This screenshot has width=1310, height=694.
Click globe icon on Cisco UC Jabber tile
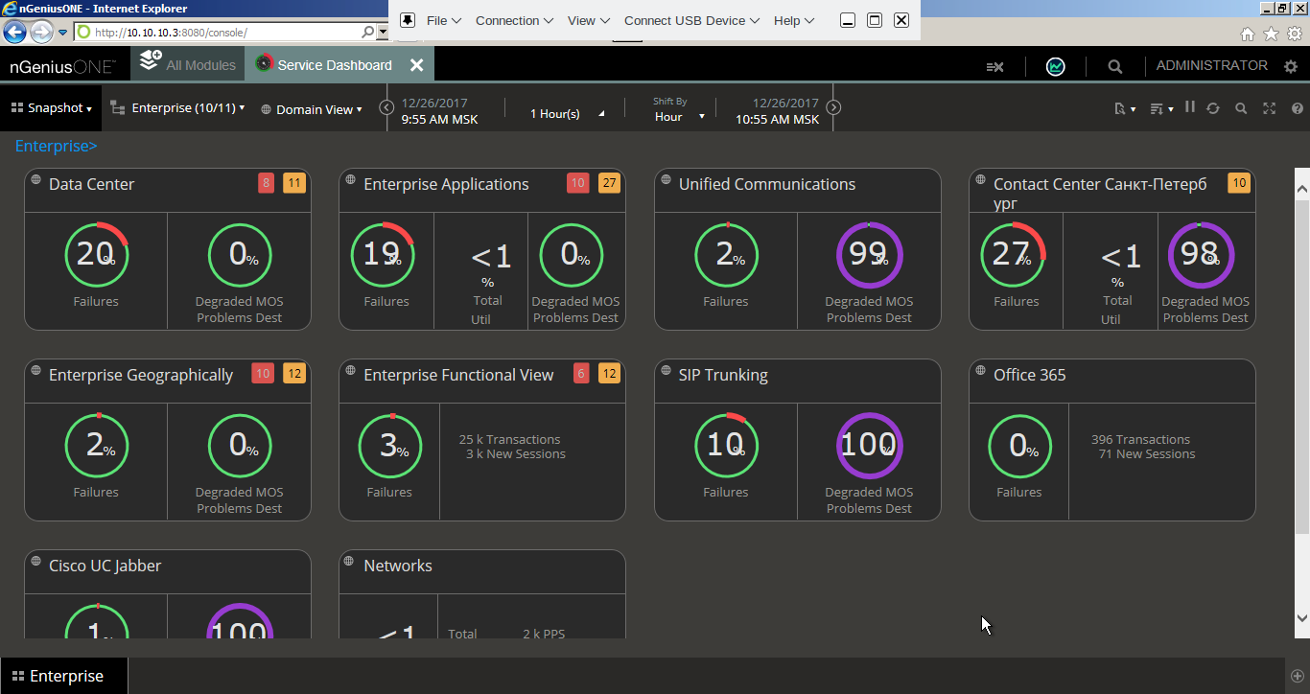tap(35, 561)
